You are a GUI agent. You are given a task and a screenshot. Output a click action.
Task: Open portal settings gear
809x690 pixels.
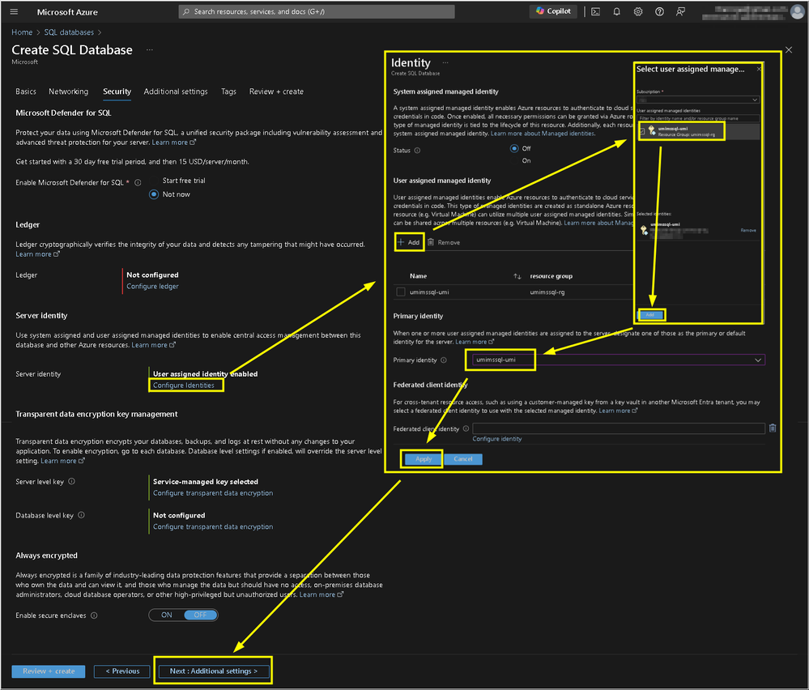[638, 11]
